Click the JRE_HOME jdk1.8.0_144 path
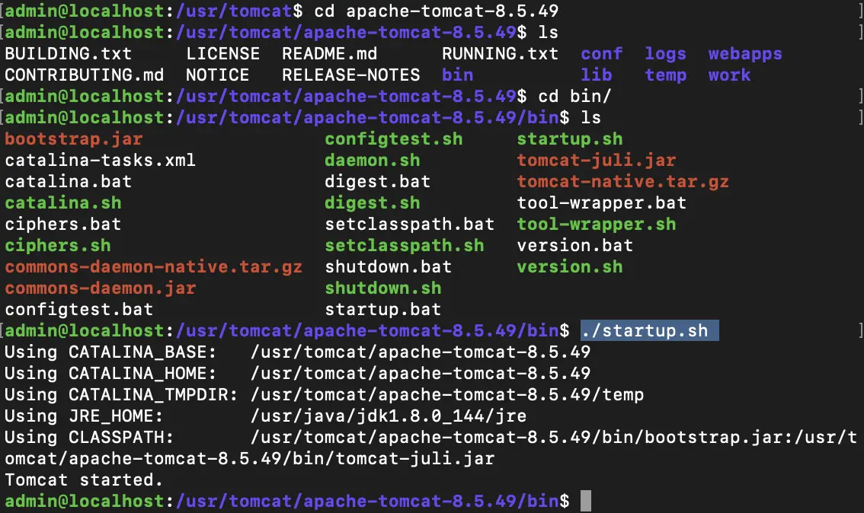The image size is (864, 513). click(x=389, y=416)
